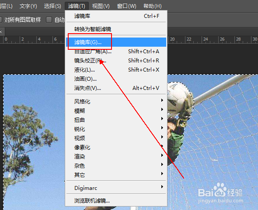Image resolution: width=258 pixels, height=210 pixels.
Task: Open the 窗口(W) menu
Action: pyautogui.click(x=126, y=6)
